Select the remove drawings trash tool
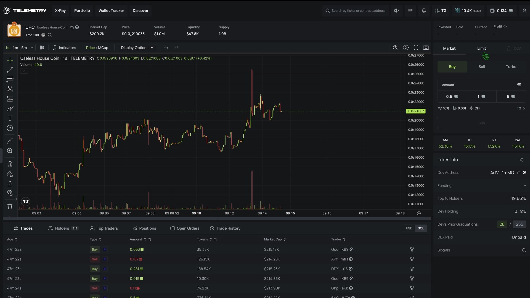The width and height of the screenshot is (530, 298). click(x=10, y=206)
